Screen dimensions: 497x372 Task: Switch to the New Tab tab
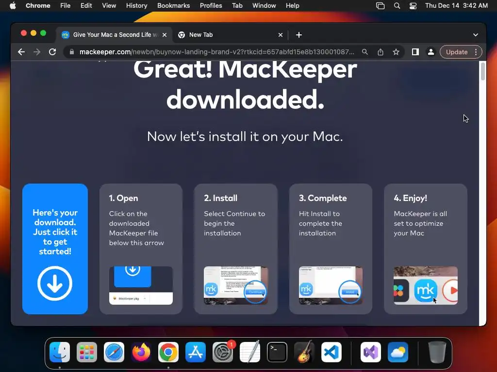230,34
